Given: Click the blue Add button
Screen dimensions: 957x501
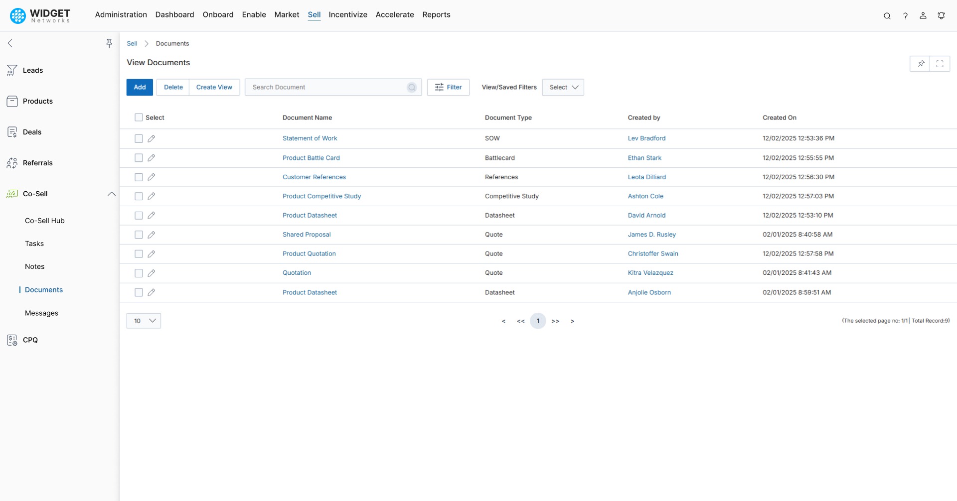Looking at the screenshot, I should [x=140, y=87].
